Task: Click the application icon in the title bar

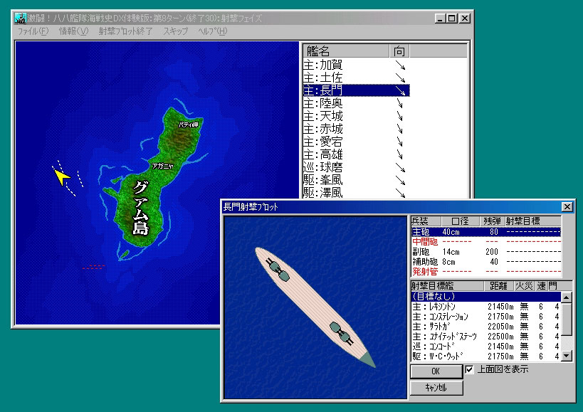Action: point(20,19)
